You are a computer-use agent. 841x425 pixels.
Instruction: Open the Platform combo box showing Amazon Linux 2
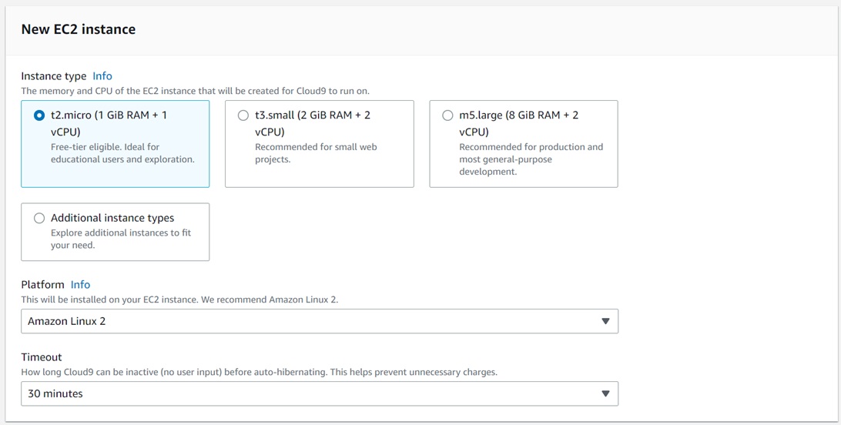(x=320, y=322)
